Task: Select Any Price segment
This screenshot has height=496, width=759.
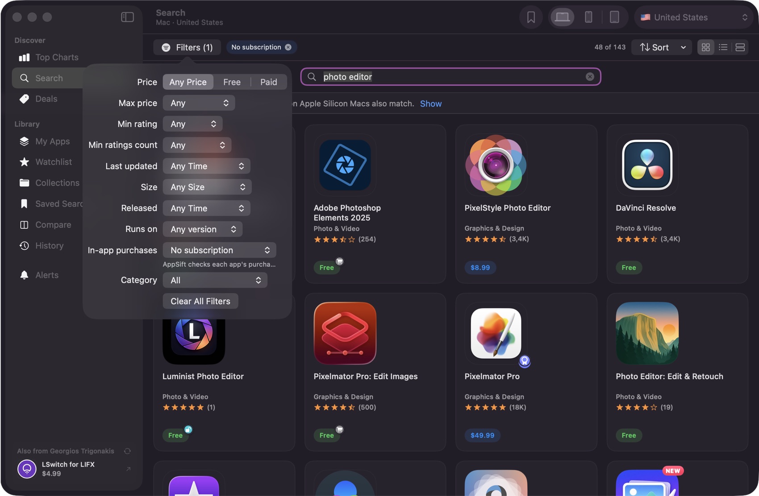Action: tap(188, 82)
